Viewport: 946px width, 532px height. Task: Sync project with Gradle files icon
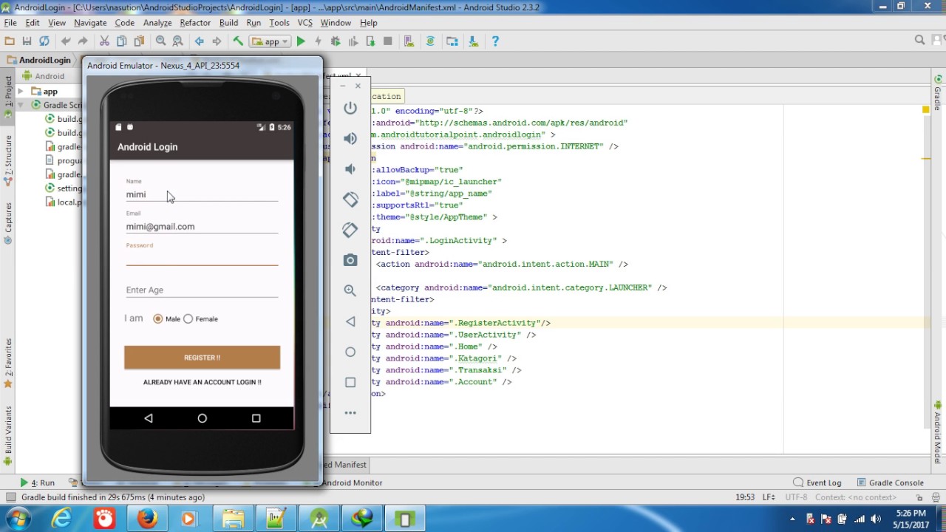430,41
